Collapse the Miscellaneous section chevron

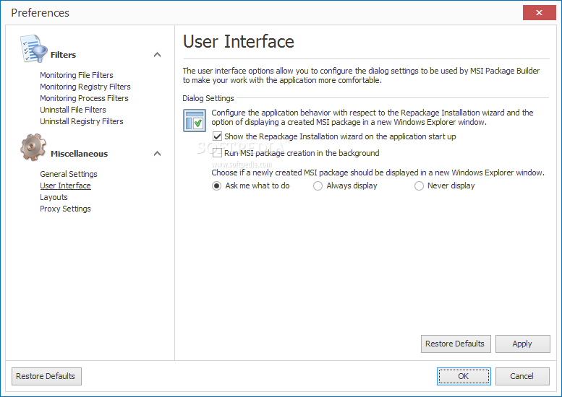[157, 154]
